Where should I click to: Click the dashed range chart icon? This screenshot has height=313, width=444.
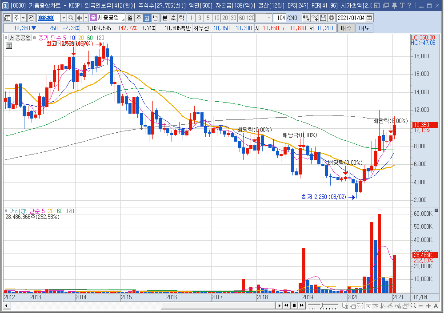(360, 305)
